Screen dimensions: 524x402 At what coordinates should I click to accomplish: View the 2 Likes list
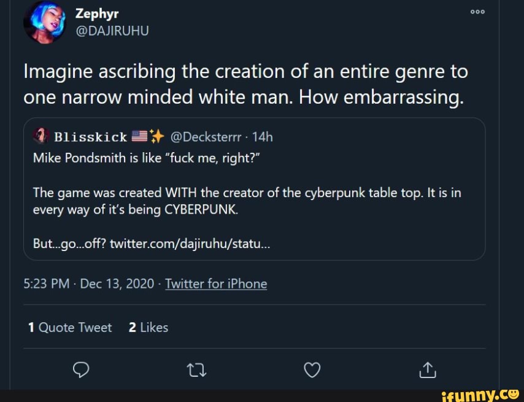point(148,328)
